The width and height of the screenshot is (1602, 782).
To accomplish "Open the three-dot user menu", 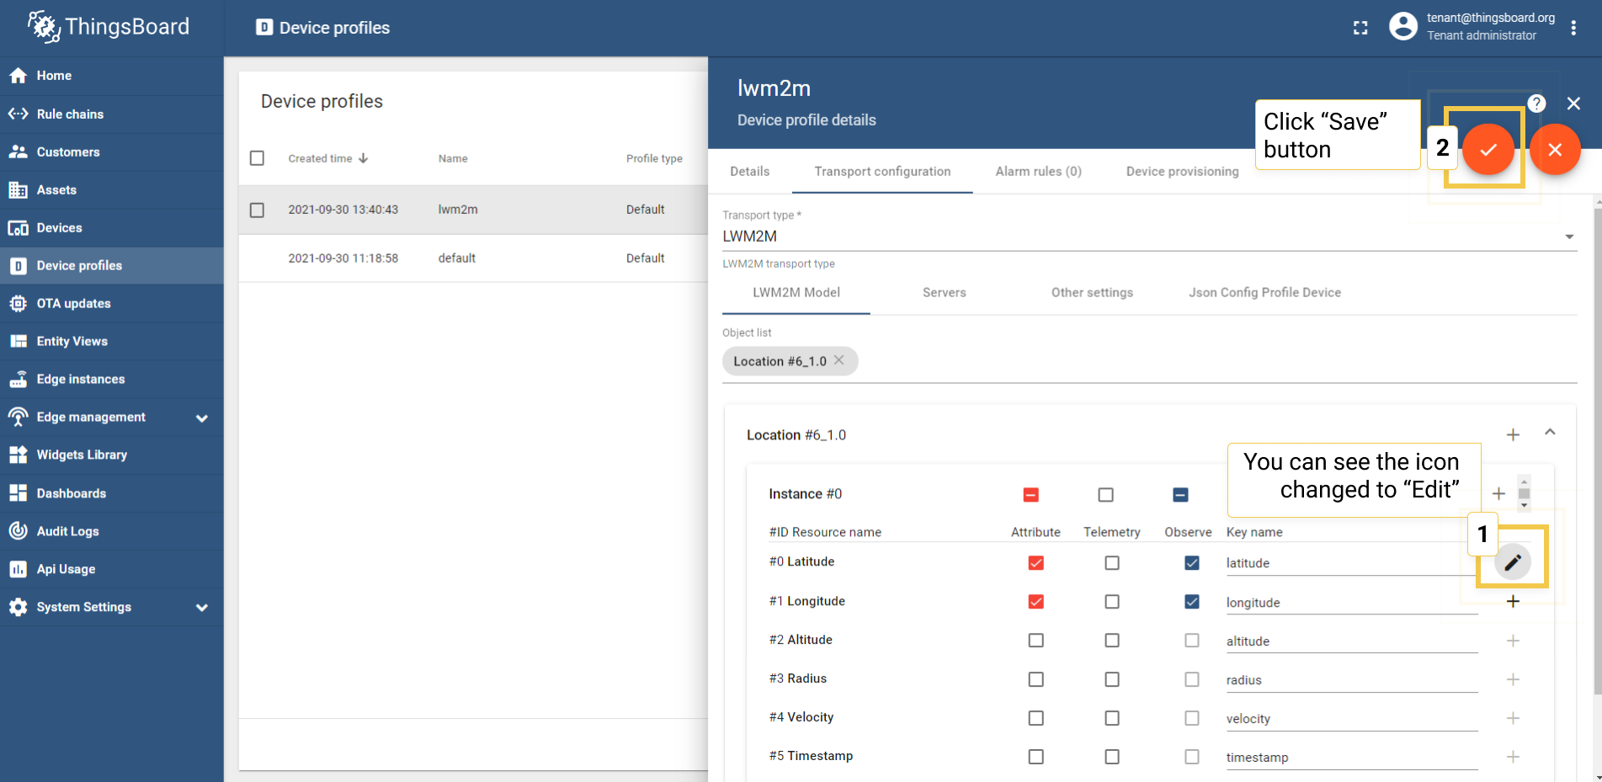I will pyautogui.click(x=1573, y=28).
